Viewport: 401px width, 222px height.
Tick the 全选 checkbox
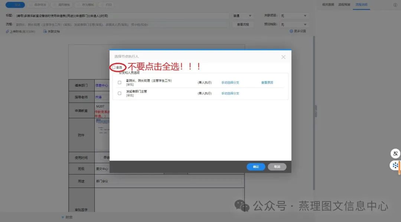pyautogui.click(x=114, y=67)
